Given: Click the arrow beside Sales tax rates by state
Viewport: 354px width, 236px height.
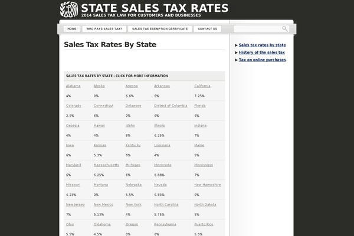Looking at the screenshot, I should (x=237, y=45).
